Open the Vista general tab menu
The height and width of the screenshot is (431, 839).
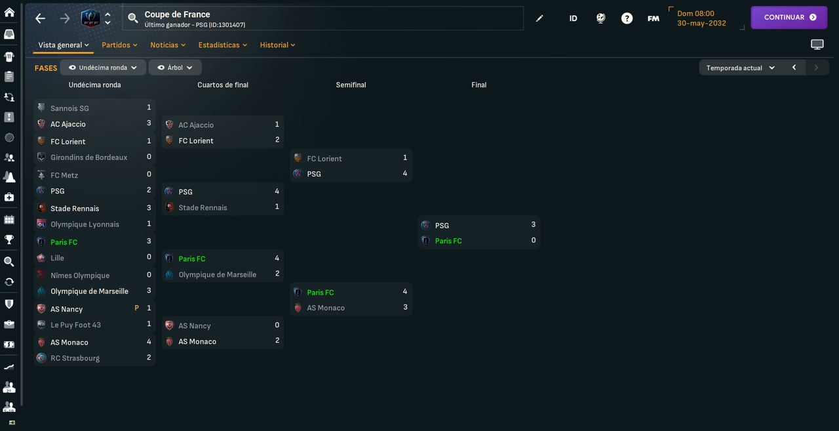coord(64,45)
